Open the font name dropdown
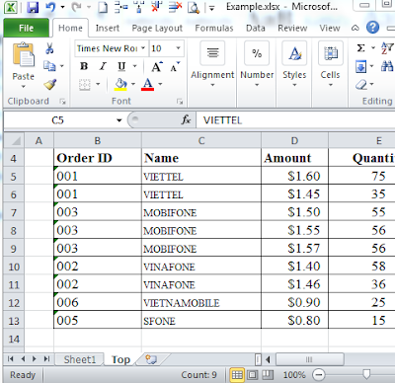395x383 pixels. pos(143,48)
